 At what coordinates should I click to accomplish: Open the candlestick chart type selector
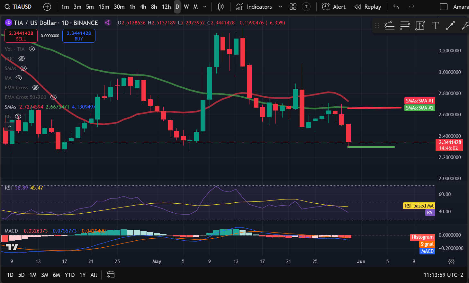click(x=221, y=7)
